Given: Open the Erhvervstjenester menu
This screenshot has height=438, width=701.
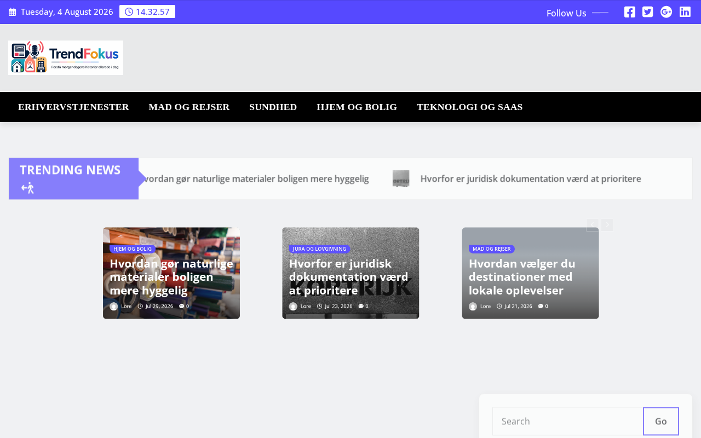Looking at the screenshot, I should (73, 107).
